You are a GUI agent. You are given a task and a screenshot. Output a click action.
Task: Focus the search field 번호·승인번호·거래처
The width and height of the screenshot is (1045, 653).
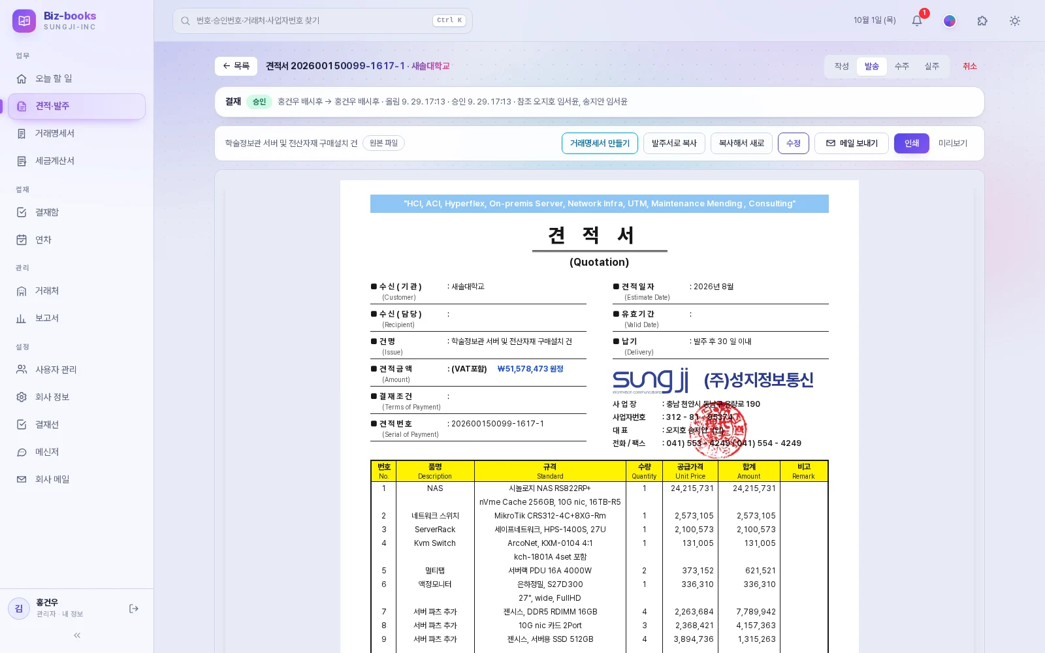click(323, 21)
